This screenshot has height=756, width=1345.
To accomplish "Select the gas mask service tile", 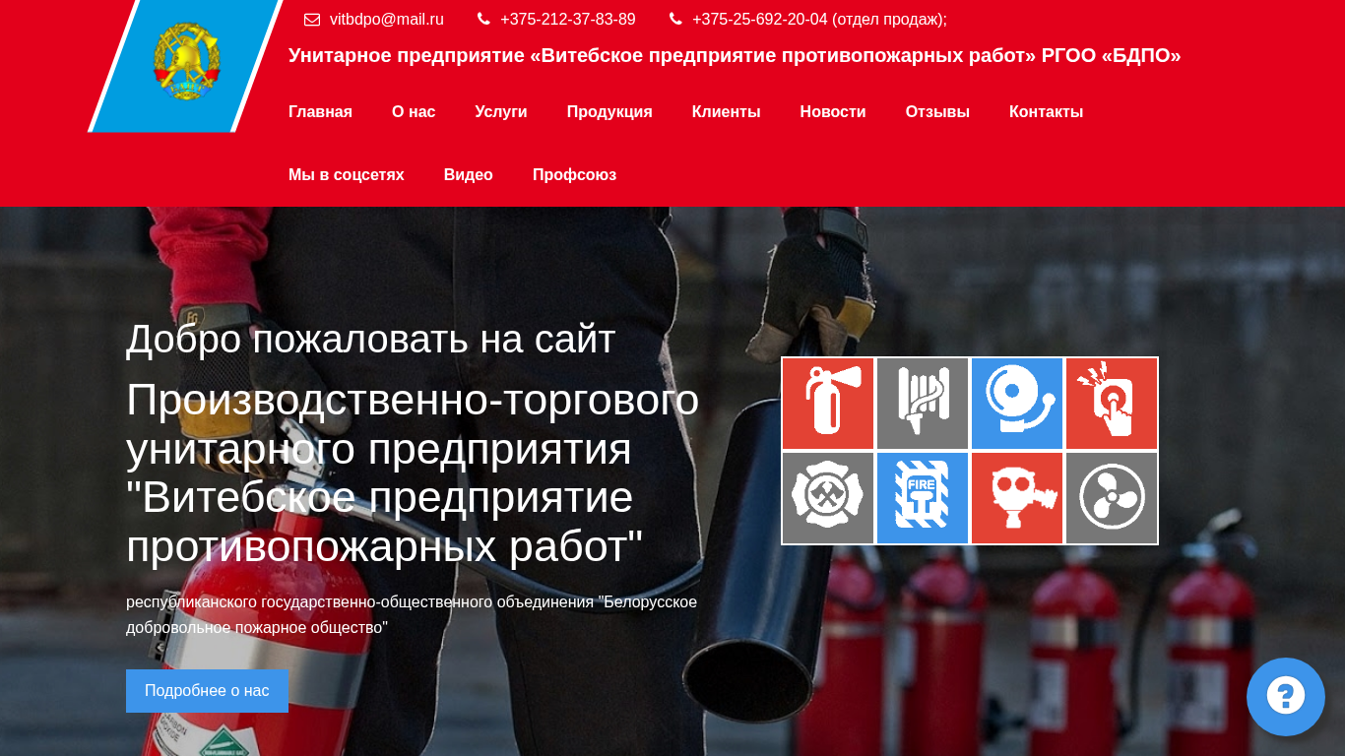I will (1017, 498).
